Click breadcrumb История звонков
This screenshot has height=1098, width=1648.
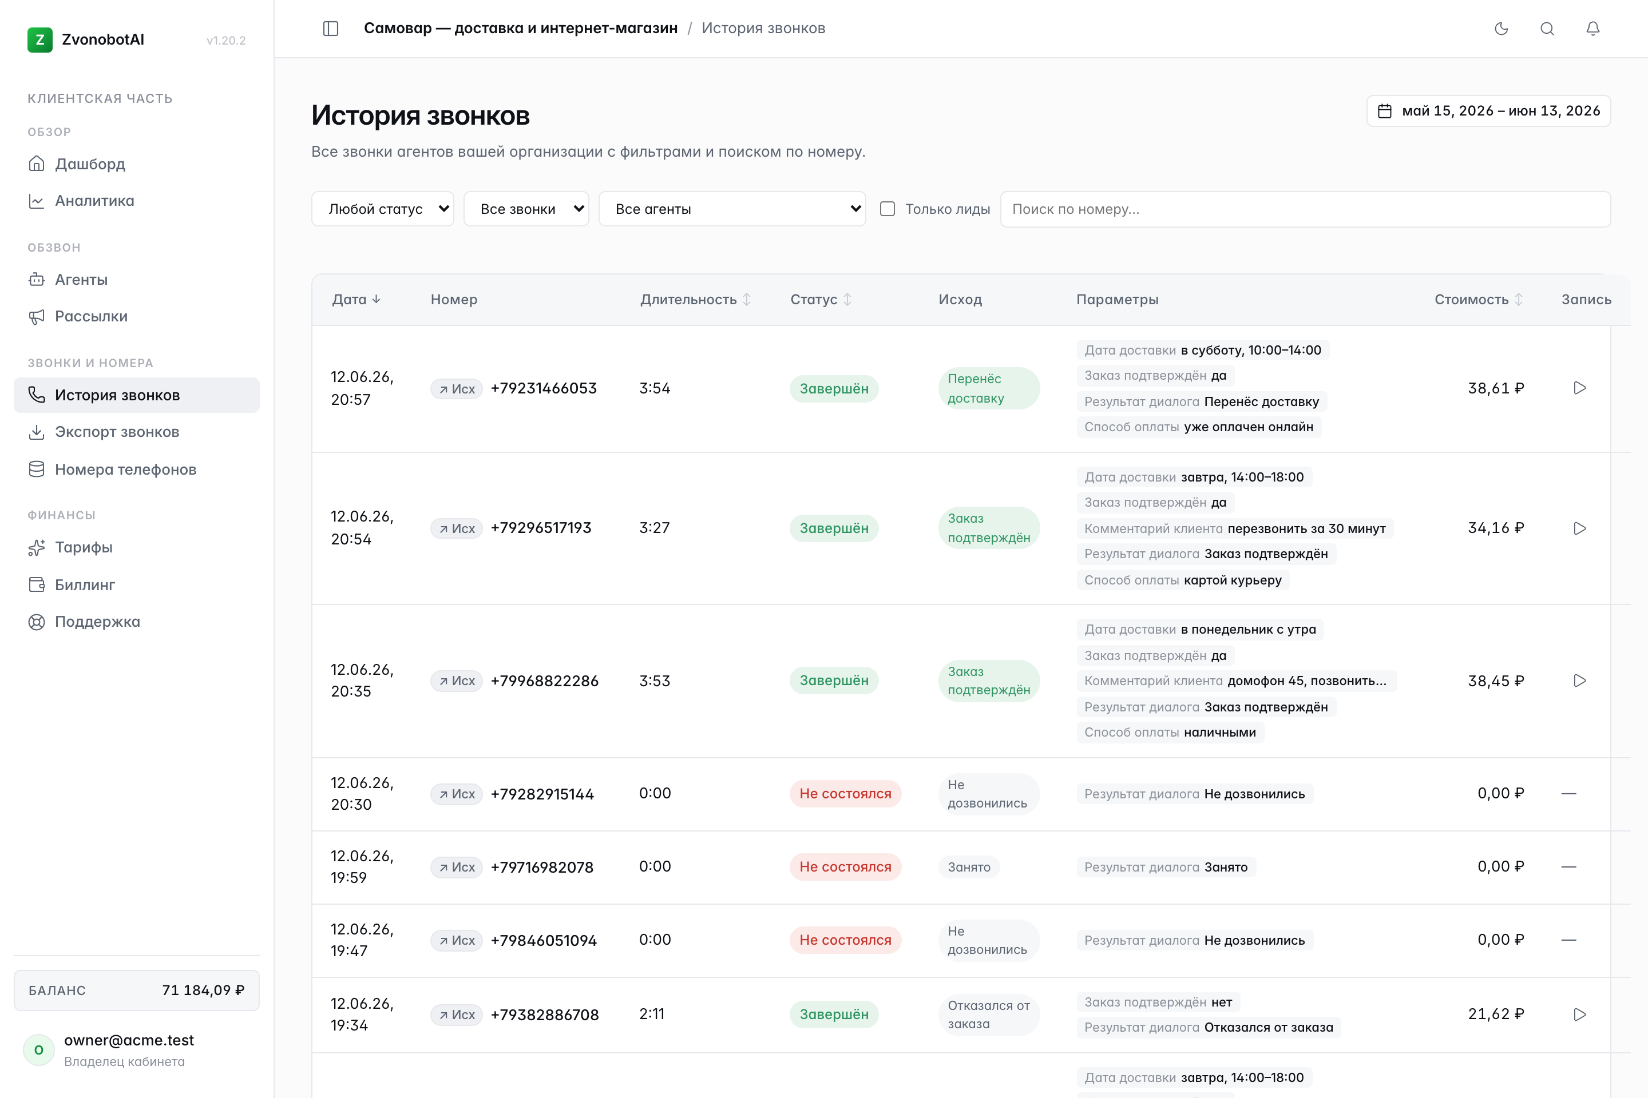763,29
